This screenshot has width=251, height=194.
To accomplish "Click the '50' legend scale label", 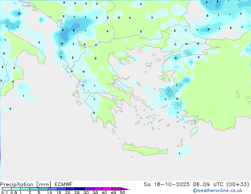I will [122, 192].
